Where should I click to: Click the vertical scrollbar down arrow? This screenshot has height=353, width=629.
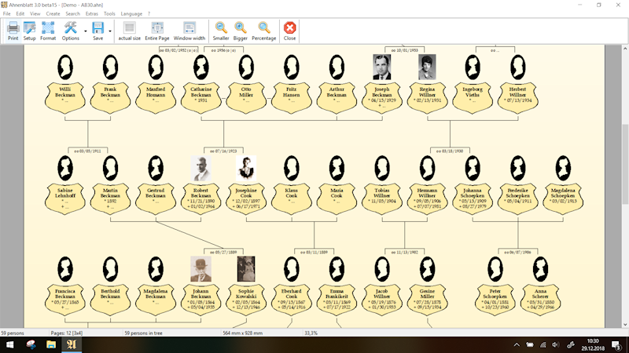point(625,325)
